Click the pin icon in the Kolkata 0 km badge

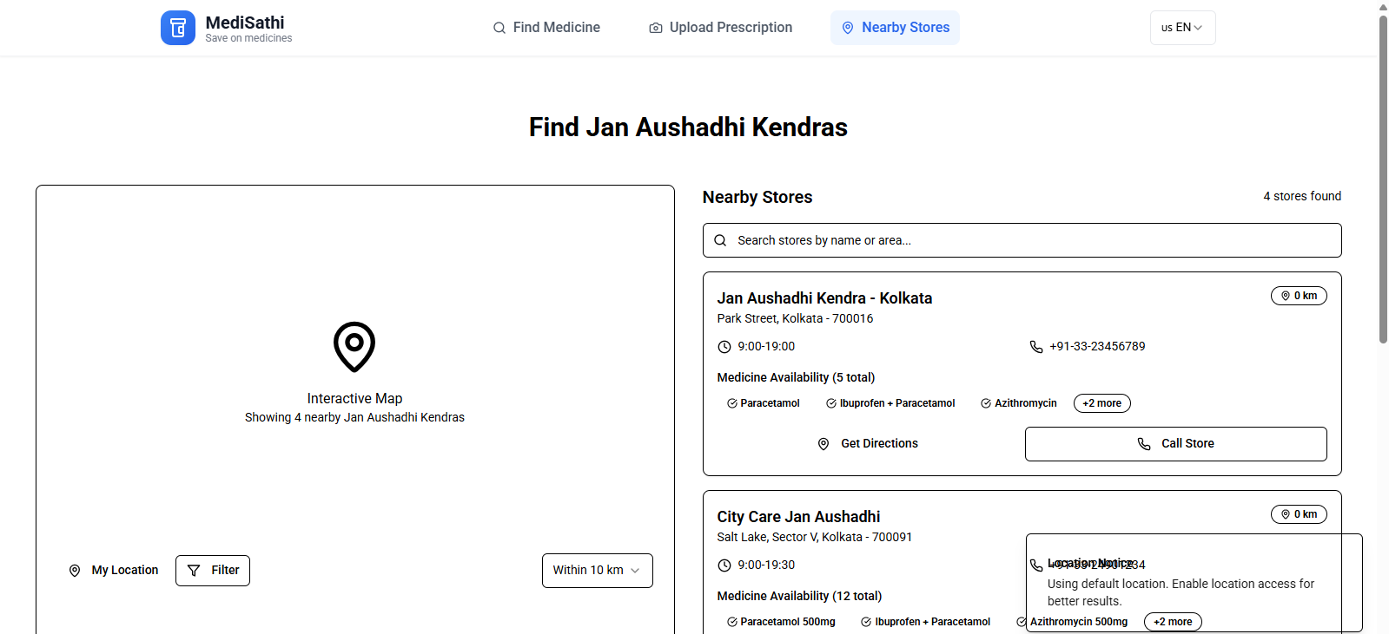coord(1286,296)
